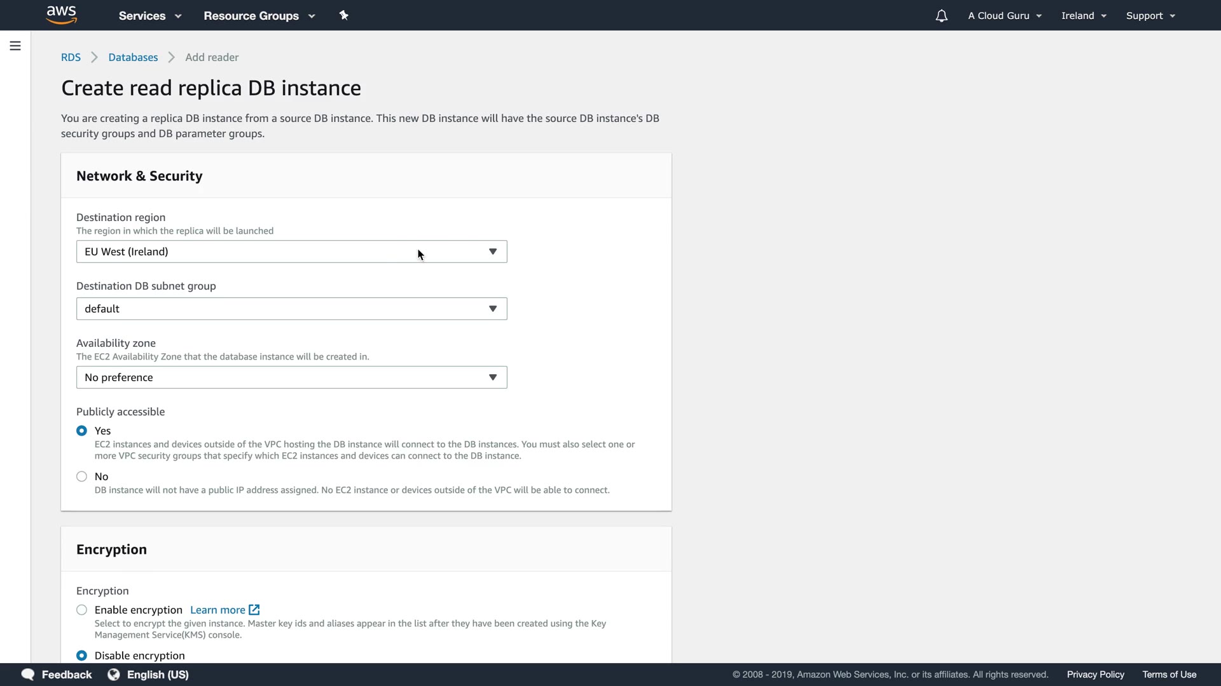Select Yes for Publicly accessible

(x=81, y=431)
